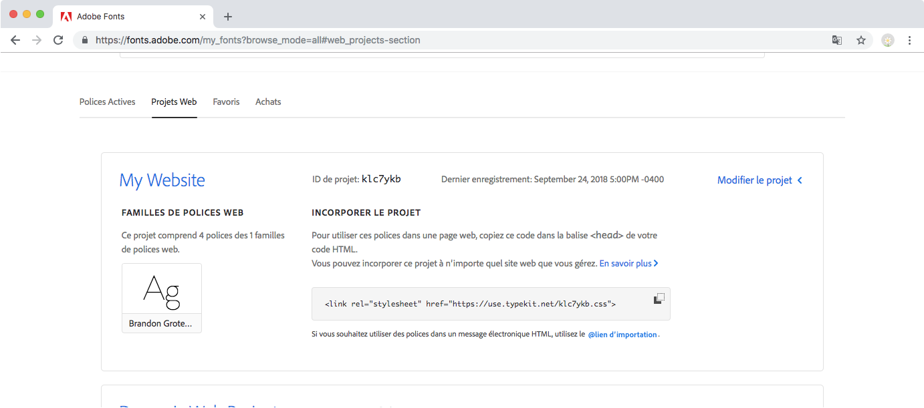Open Chrome three-dot menu
The width and height of the screenshot is (924, 408).
pos(909,40)
